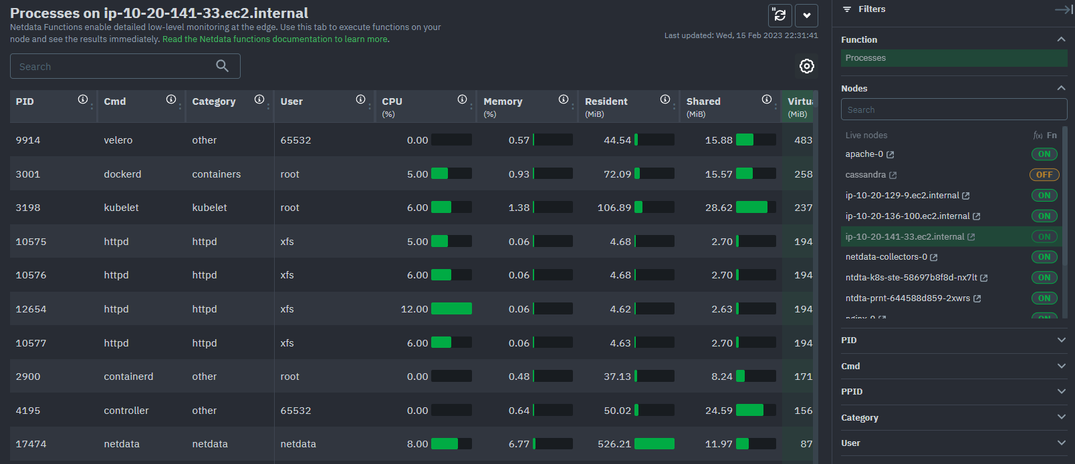The image size is (1075, 464).
Task: Open the Netdata functions documentation link
Action: point(275,39)
